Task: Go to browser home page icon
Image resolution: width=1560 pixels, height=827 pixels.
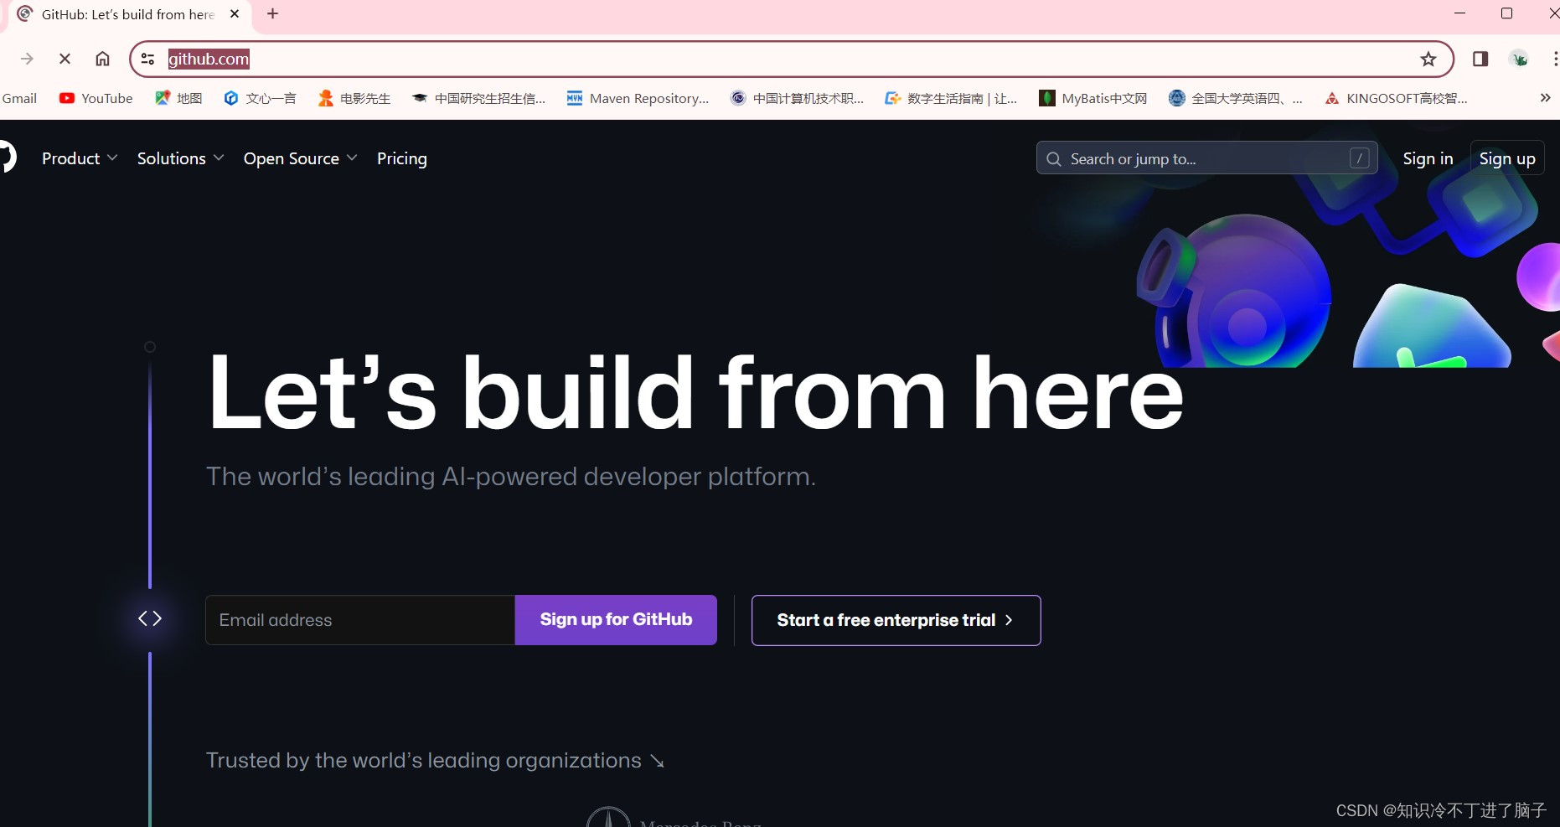Action: [x=102, y=59]
